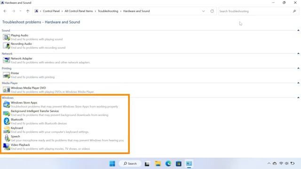301x169 pixels.
Task: Go up one level with Up arrow
Action: coord(28,11)
